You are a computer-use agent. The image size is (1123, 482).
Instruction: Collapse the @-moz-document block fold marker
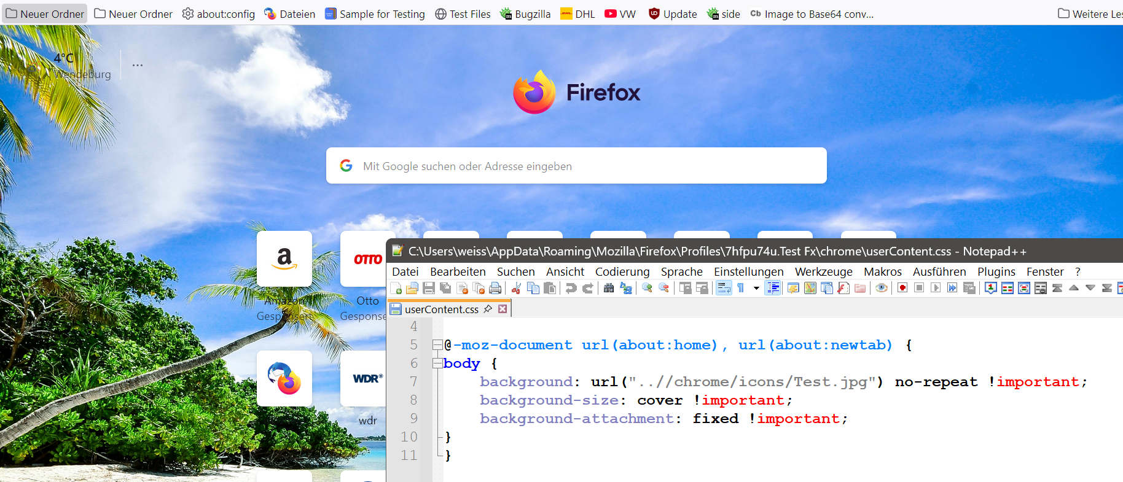coord(437,344)
